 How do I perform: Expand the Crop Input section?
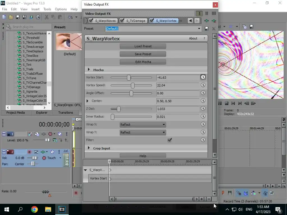tap(89, 148)
